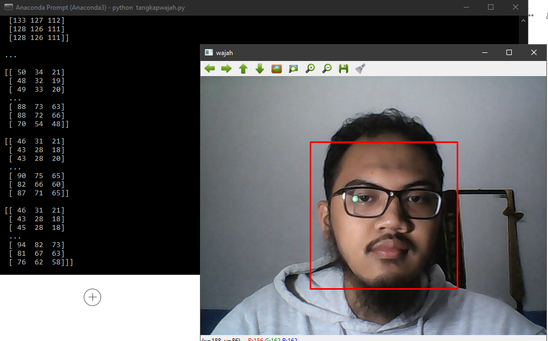Viewport: 548px width, 341px height.
Task: Click the pan up arrow icon
Action: point(243,69)
